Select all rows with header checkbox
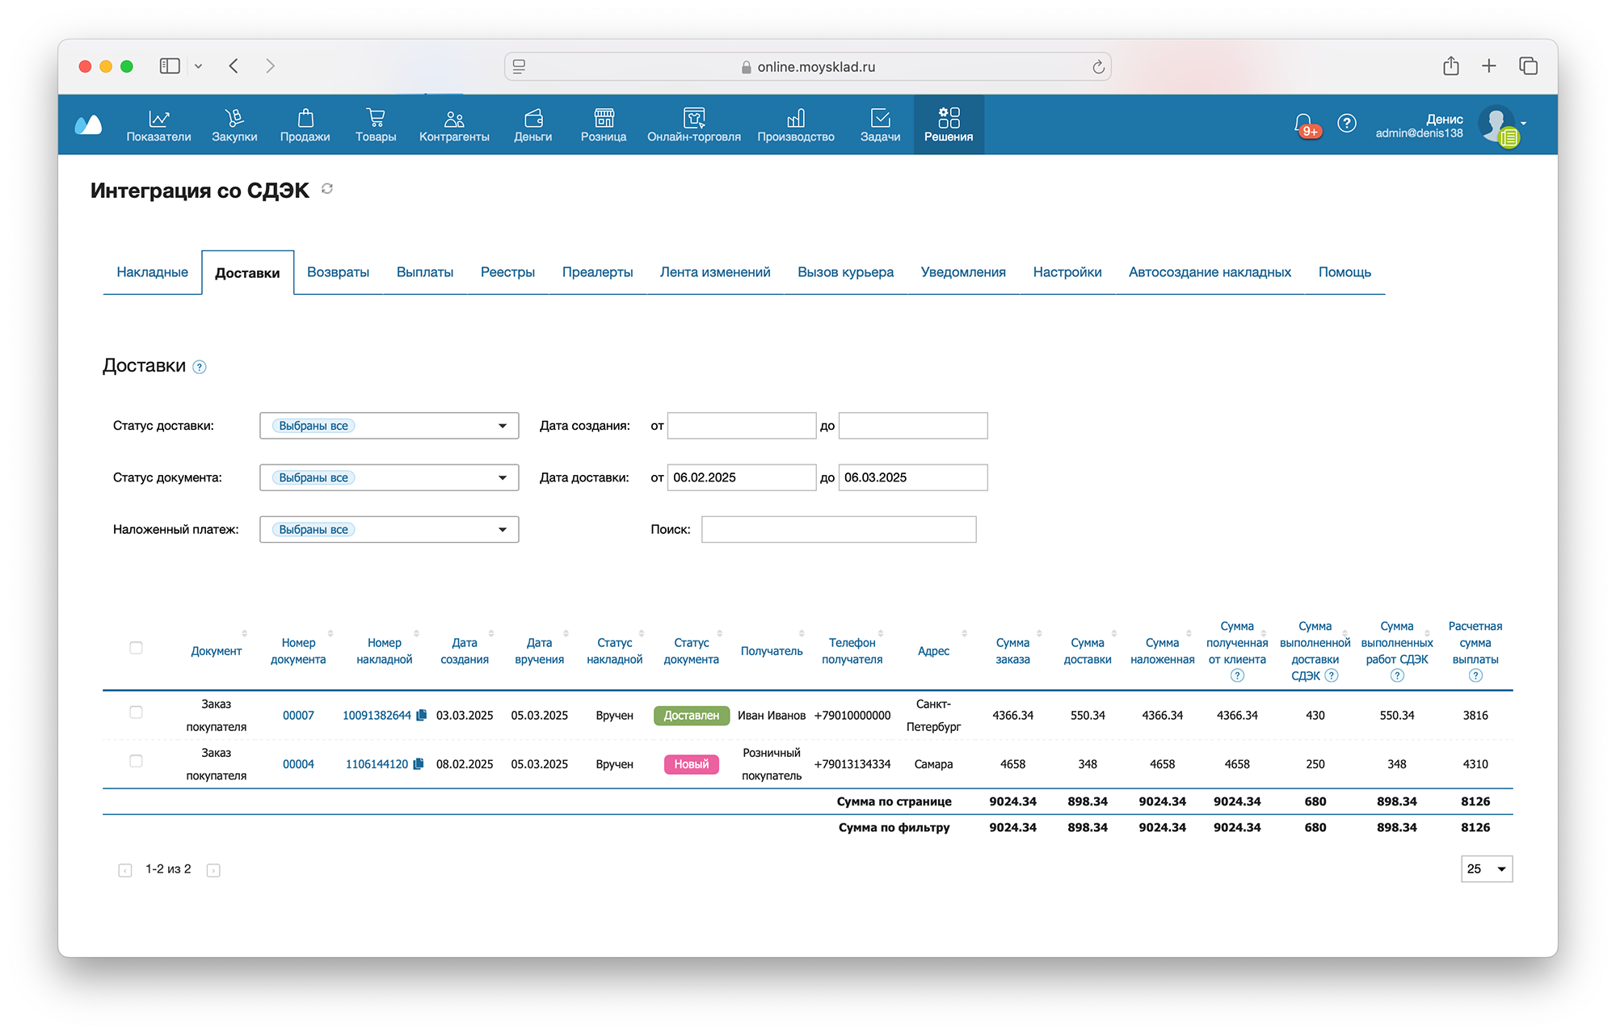Viewport: 1616px width, 1034px height. 136,648
